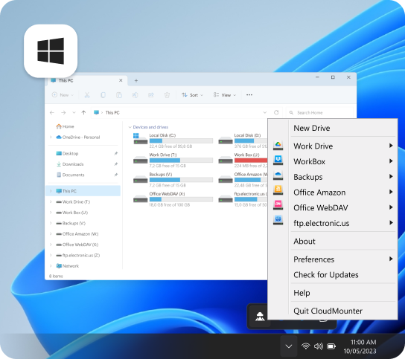The image size is (405, 359).
Task: Select Check for Updates
Action: coord(326,275)
